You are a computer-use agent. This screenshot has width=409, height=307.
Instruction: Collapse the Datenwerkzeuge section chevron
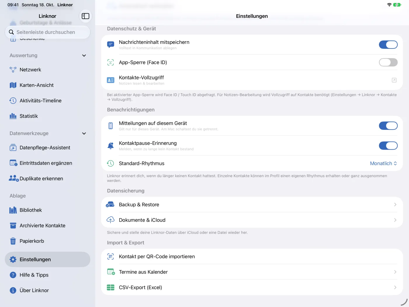[84, 133]
